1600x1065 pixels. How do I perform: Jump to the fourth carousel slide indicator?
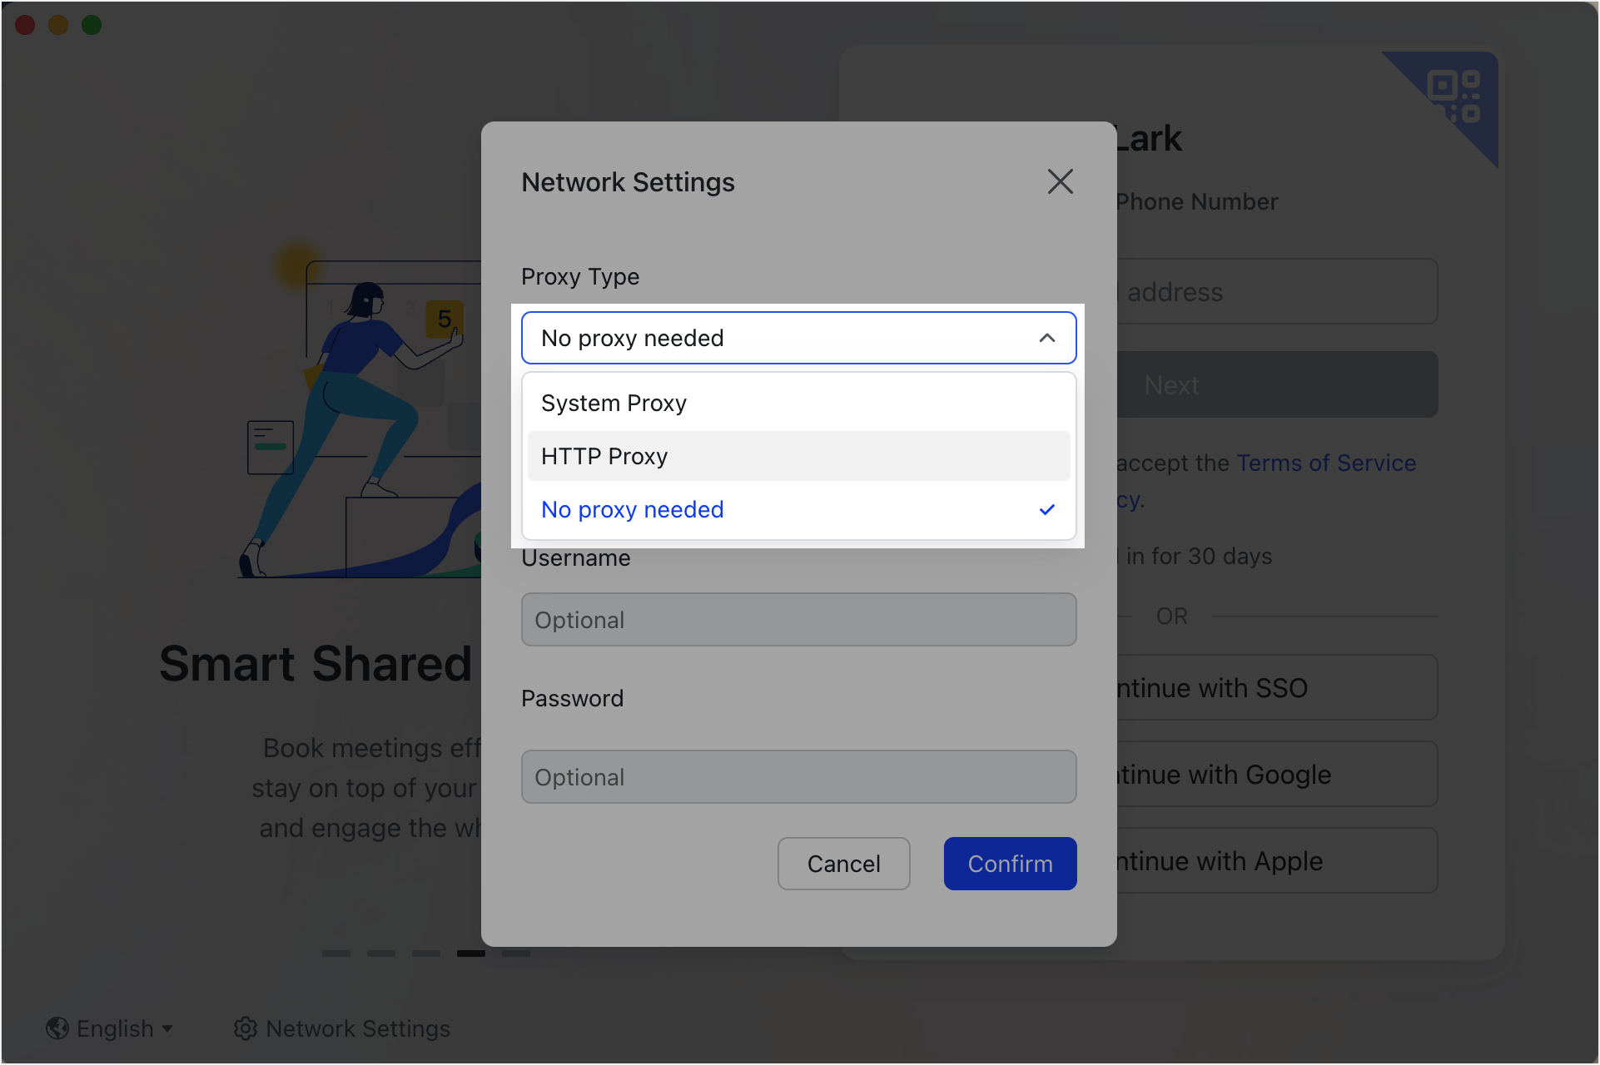coord(470,954)
